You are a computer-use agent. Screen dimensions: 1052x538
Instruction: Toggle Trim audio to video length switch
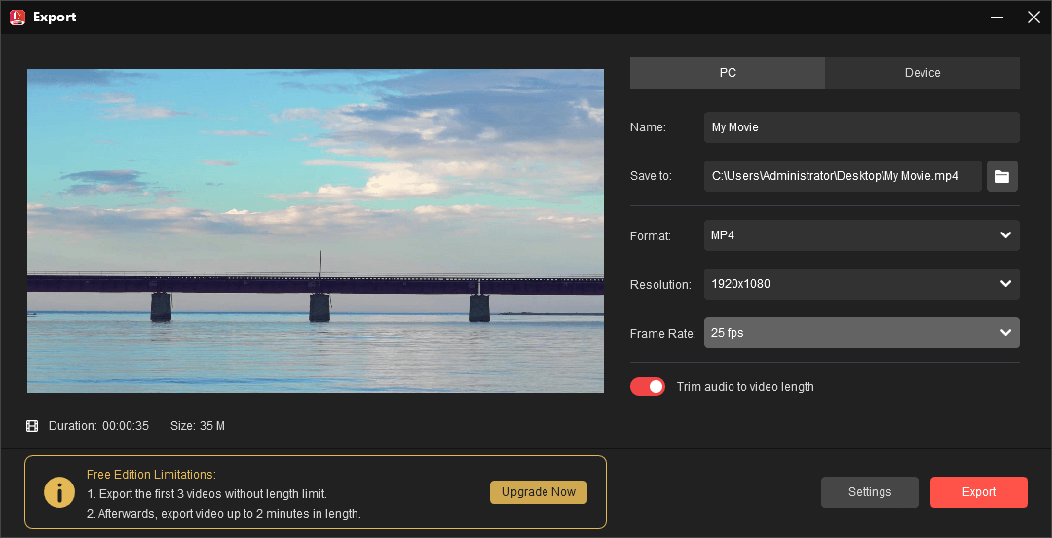click(x=648, y=386)
